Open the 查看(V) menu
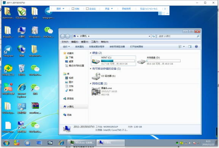The width and height of the screenshot is (219, 148). click(85, 42)
